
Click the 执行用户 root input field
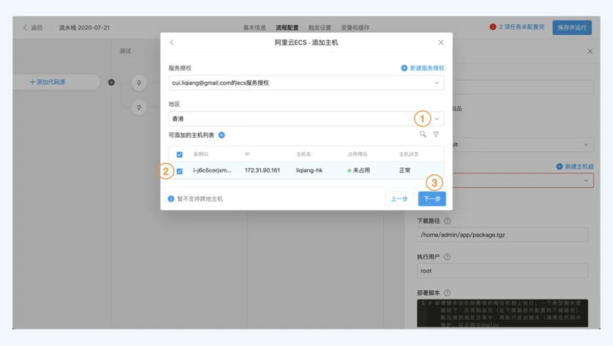[x=502, y=271]
